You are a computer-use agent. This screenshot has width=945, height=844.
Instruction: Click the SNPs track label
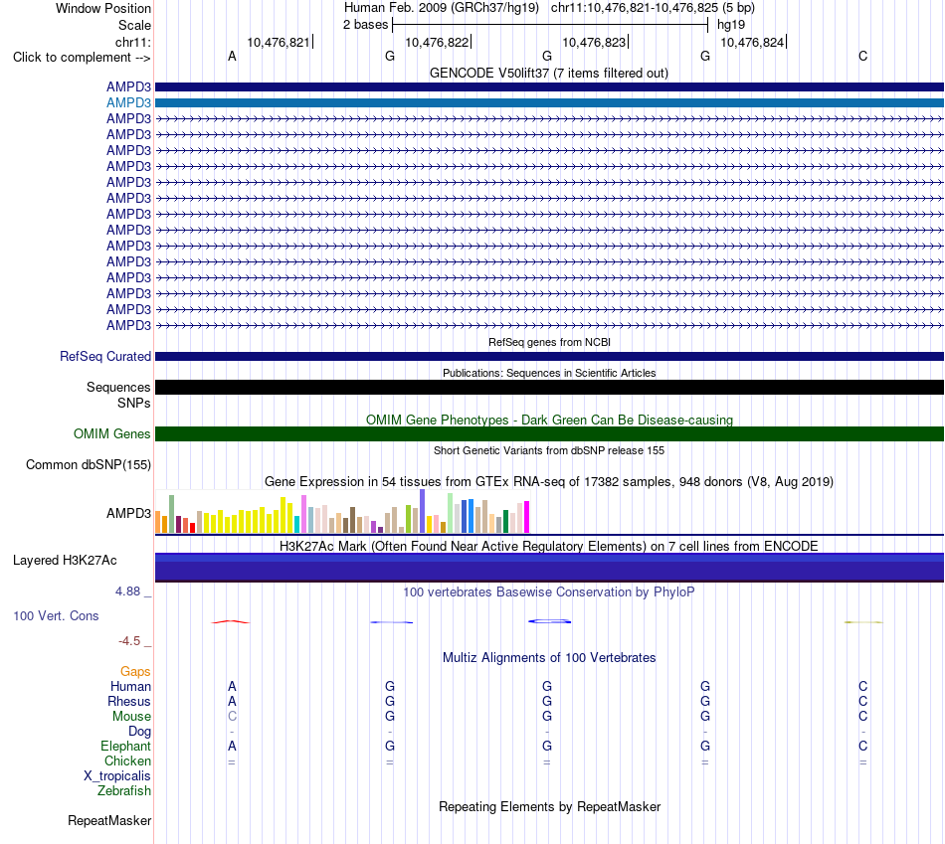pyautogui.click(x=134, y=403)
